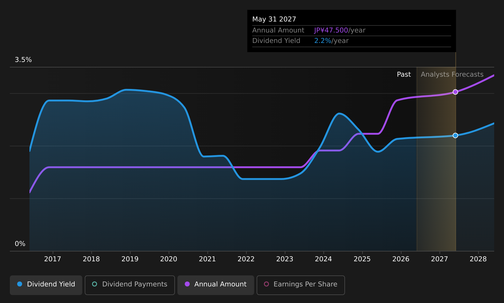The height and width of the screenshot is (303, 504).
Task: Click the 2017 x-axis label
Action: (52, 259)
